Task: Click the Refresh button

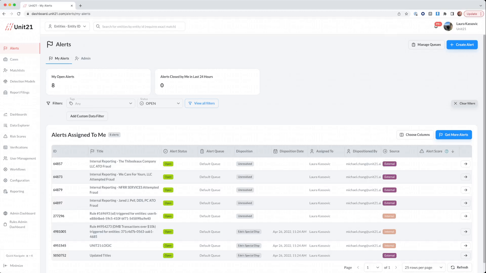Action: click(x=460, y=267)
